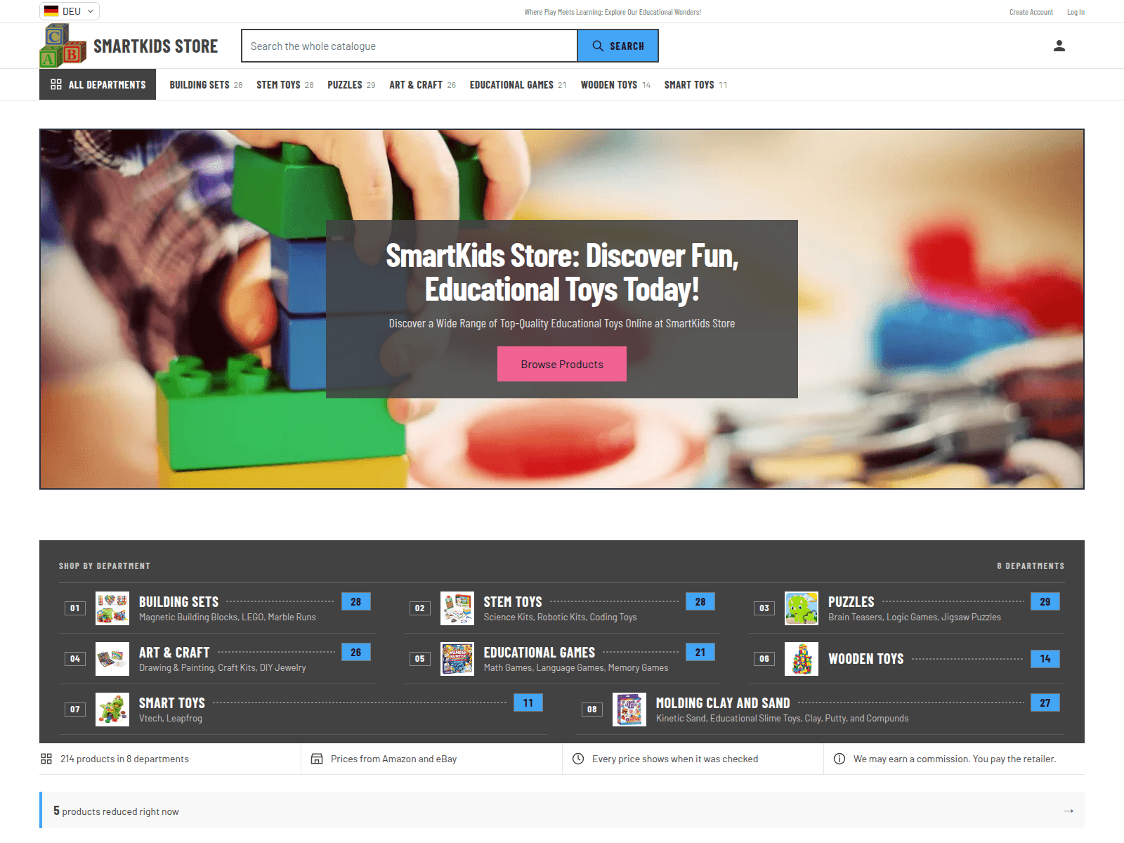
Task: Click 'Vtech, Leapfrog' subtitle text
Action: (171, 718)
